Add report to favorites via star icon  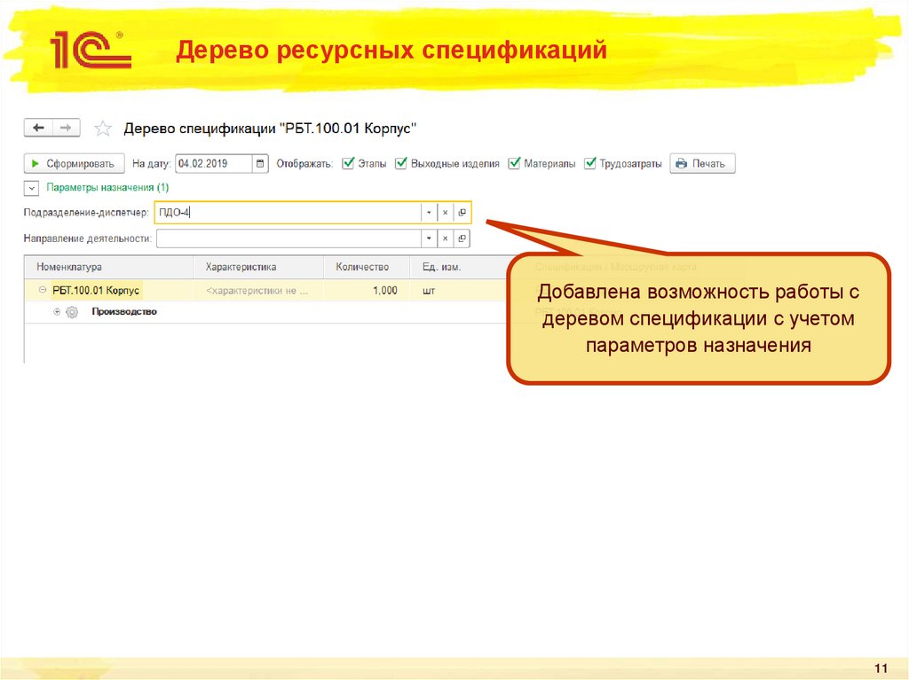point(102,127)
